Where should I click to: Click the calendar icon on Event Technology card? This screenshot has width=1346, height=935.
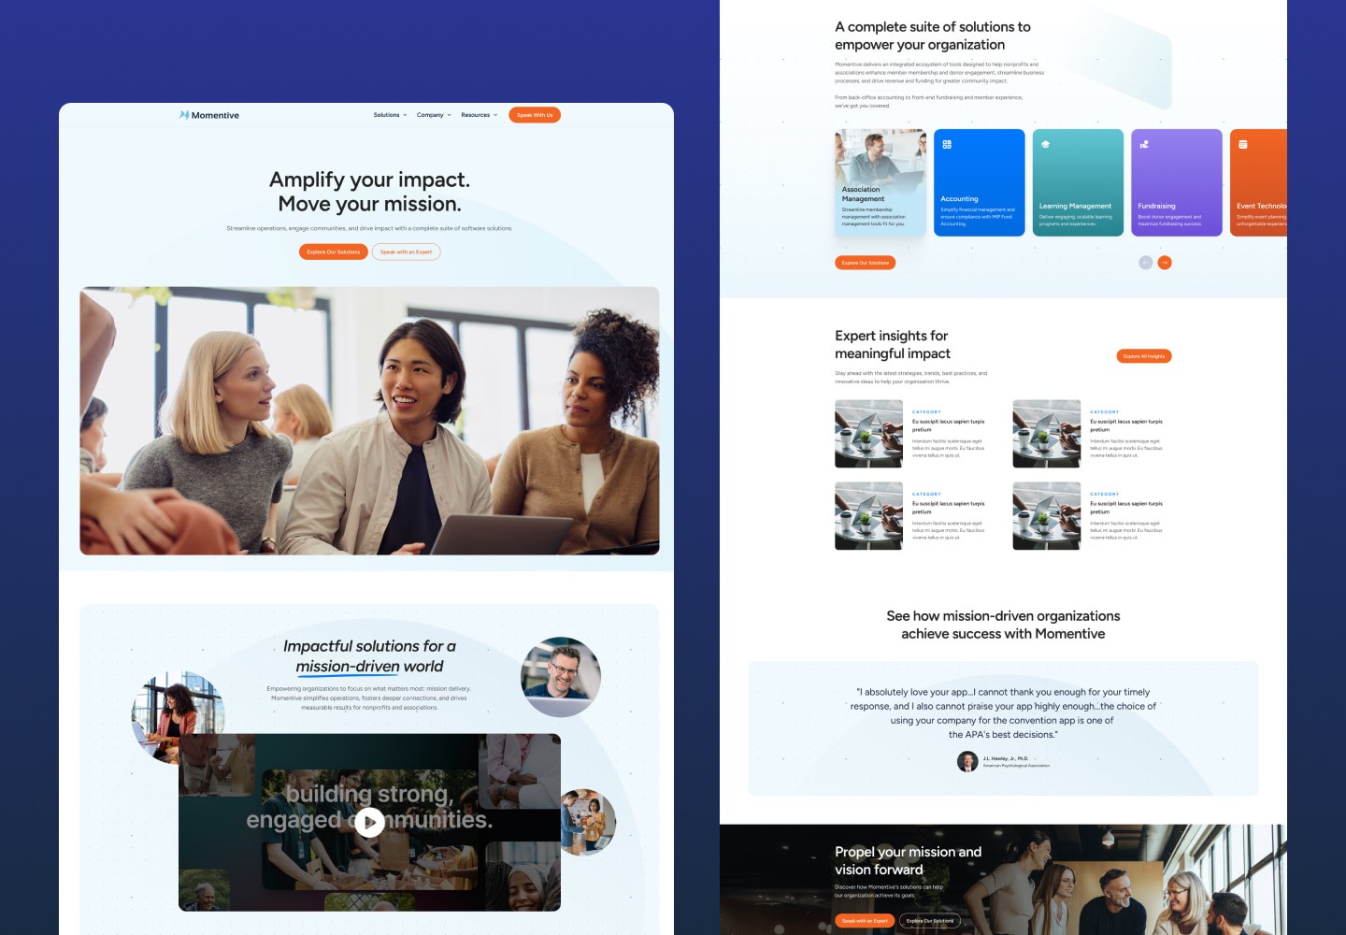1243,144
